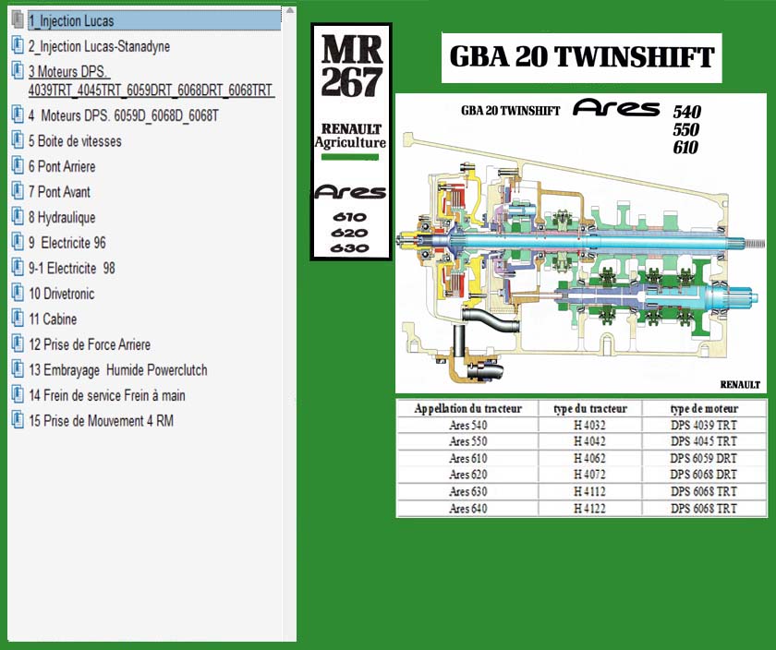Click the bookmark icon beside 9 Electricite 96

(x=18, y=242)
